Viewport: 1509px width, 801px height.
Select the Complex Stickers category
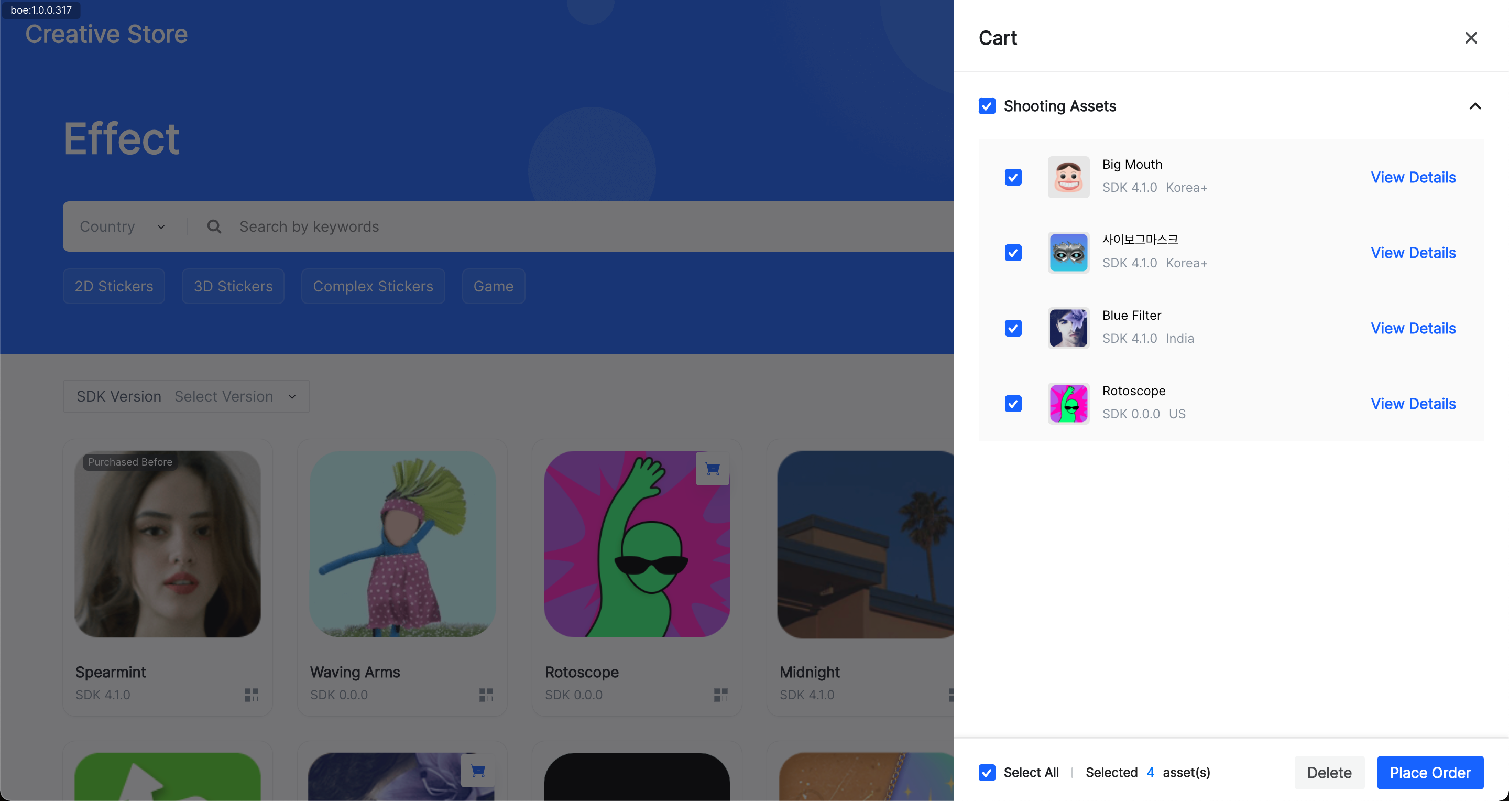coord(373,287)
